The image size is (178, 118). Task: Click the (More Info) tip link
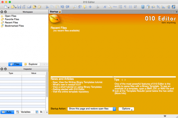(120, 93)
